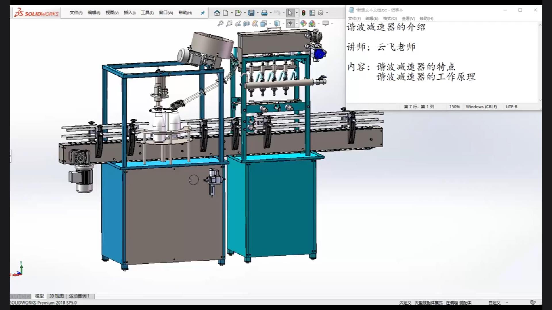552x310 pixels.
Task: Click the Apply Scene color icon
Action: (x=312, y=24)
